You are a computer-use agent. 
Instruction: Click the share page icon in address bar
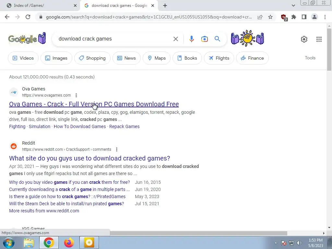pyautogui.click(x=260, y=17)
